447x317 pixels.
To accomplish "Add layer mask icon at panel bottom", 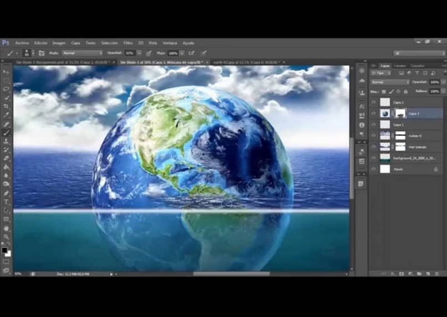I will (x=402, y=273).
